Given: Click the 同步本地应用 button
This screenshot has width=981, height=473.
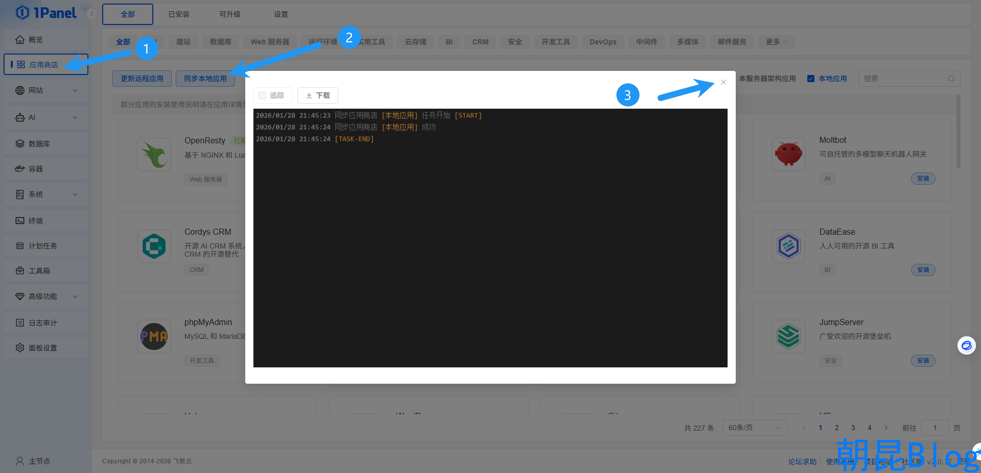Looking at the screenshot, I should (205, 79).
